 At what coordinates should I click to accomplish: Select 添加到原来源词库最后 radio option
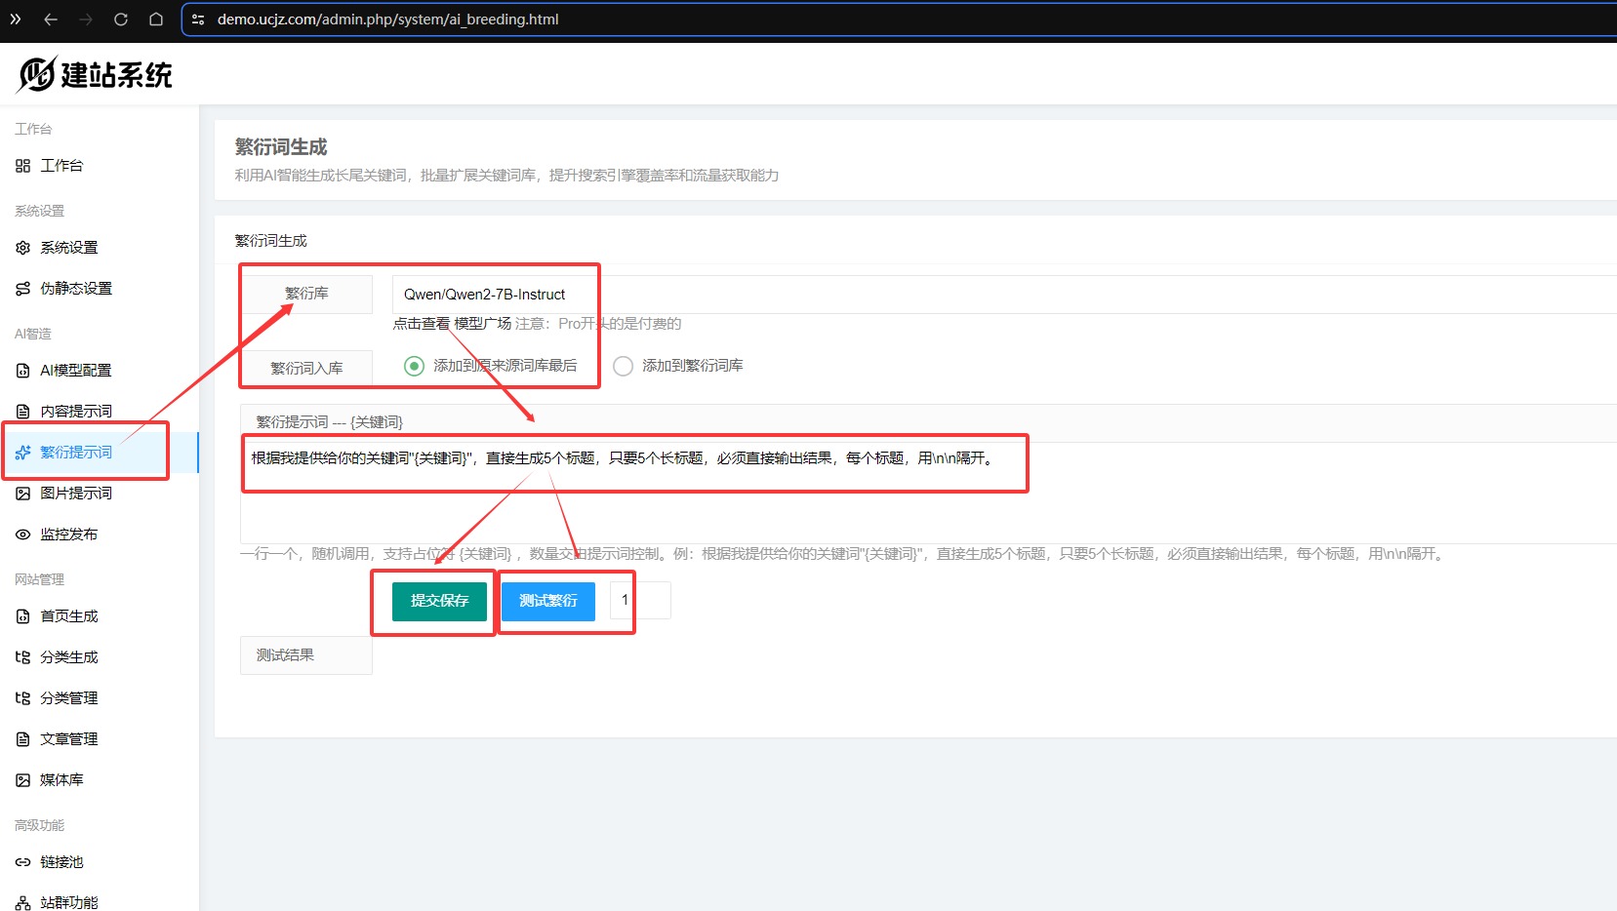[x=415, y=366]
